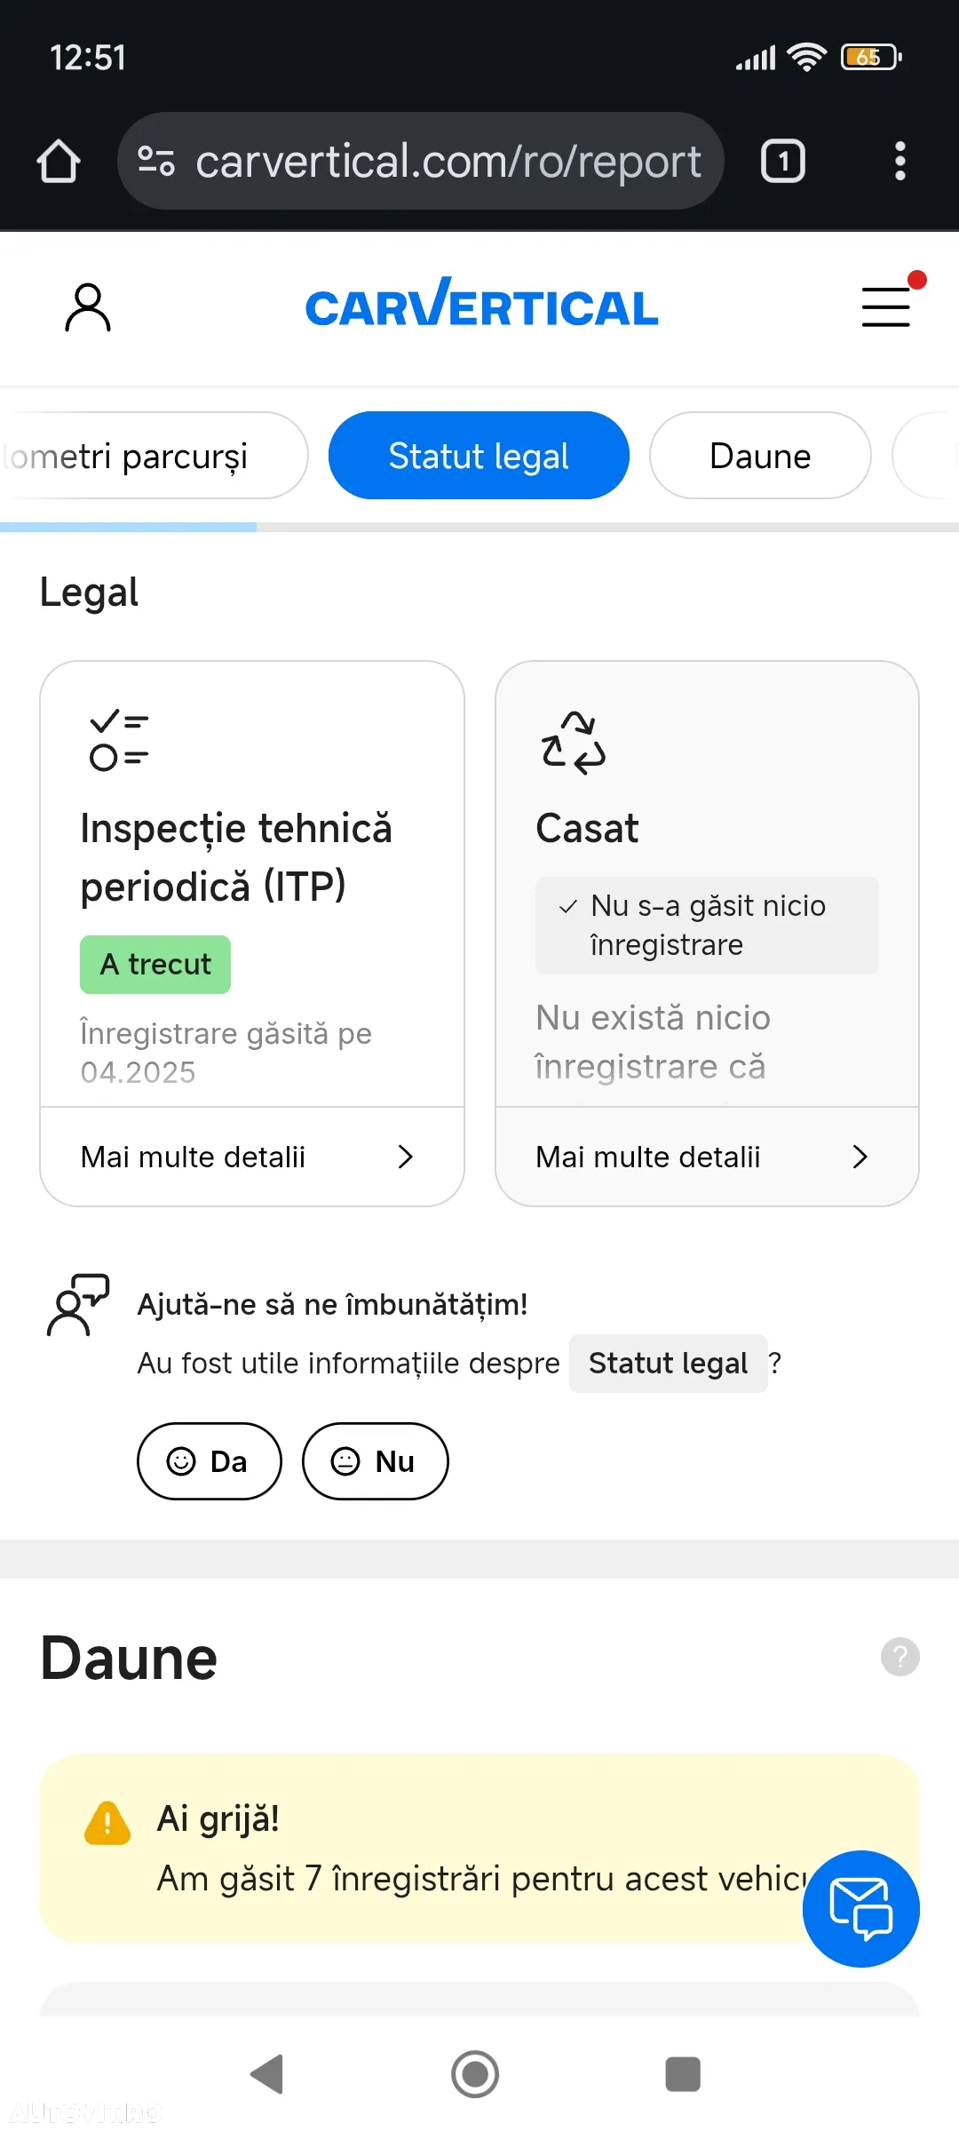Open the Ai grijă damage warning banner
959x2132 pixels.
pos(479,1849)
